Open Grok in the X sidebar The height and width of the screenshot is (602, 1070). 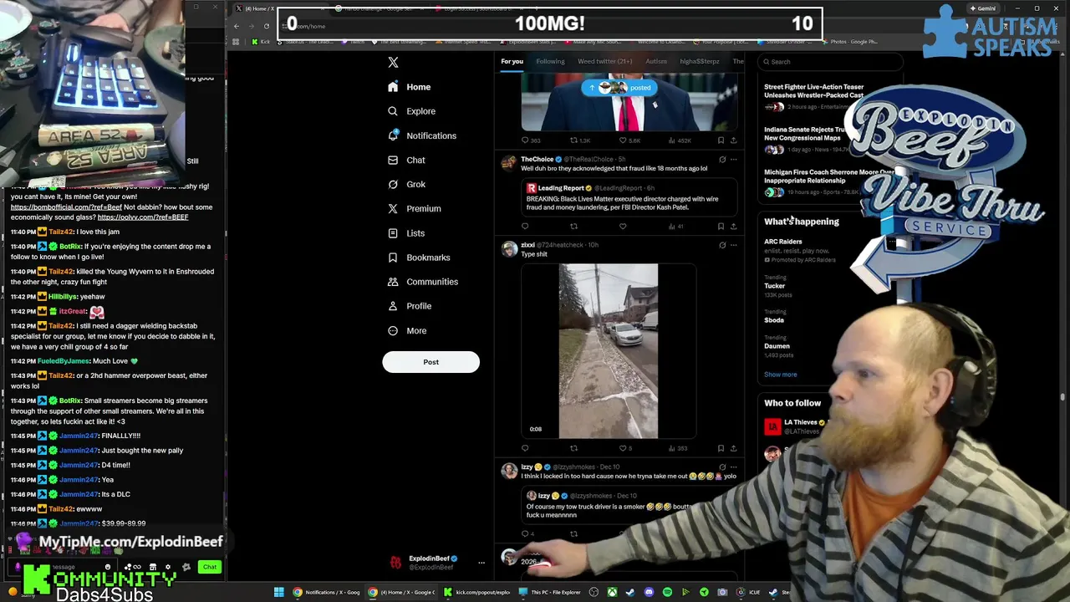tap(406, 184)
